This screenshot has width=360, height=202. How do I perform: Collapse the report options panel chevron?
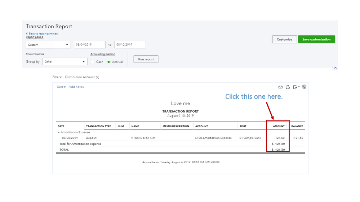click(x=335, y=68)
